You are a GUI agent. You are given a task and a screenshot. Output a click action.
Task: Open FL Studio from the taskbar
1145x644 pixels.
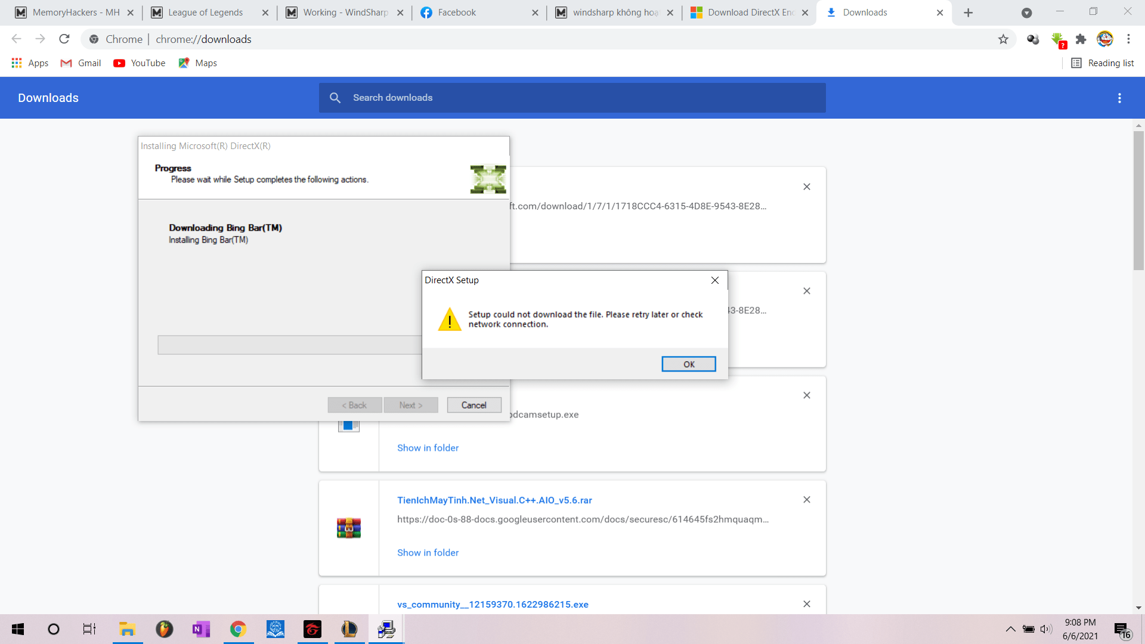[164, 629]
